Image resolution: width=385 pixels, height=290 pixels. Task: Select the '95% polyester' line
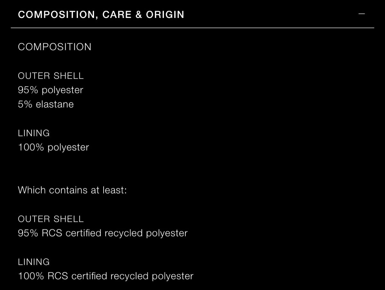[x=50, y=90]
